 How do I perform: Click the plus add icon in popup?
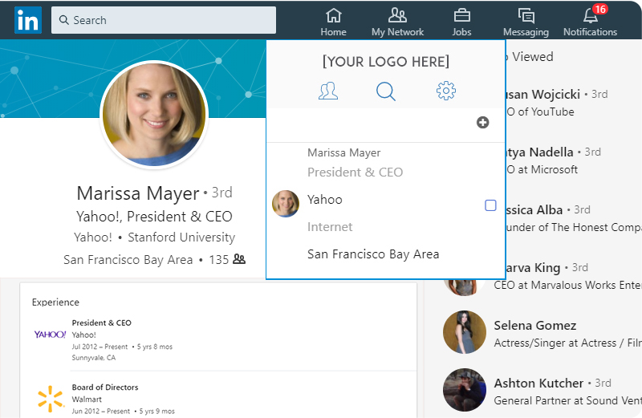point(483,122)
